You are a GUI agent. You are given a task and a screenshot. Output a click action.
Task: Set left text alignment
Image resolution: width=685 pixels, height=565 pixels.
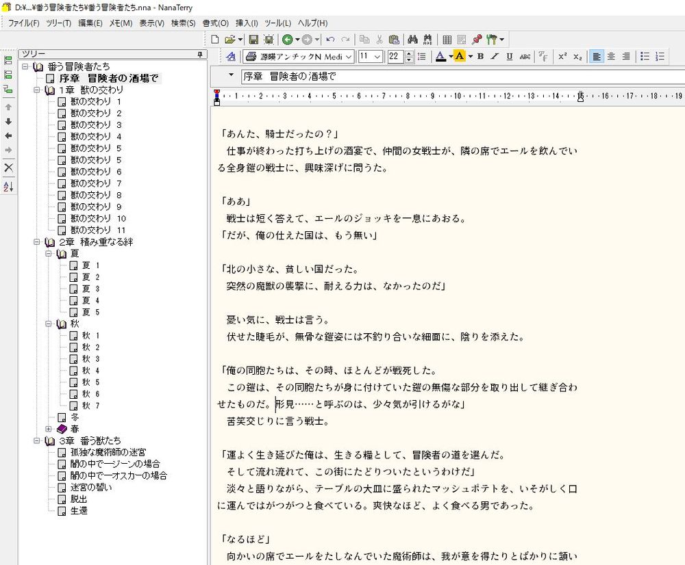pos(597,56)
